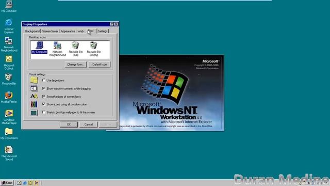Select Mozilla Firefox desktop icon
This screenshot has width=330, height=186.
(x=9, y=97)
